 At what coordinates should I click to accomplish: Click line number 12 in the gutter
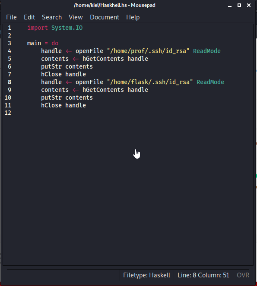[x=8, y=113]
